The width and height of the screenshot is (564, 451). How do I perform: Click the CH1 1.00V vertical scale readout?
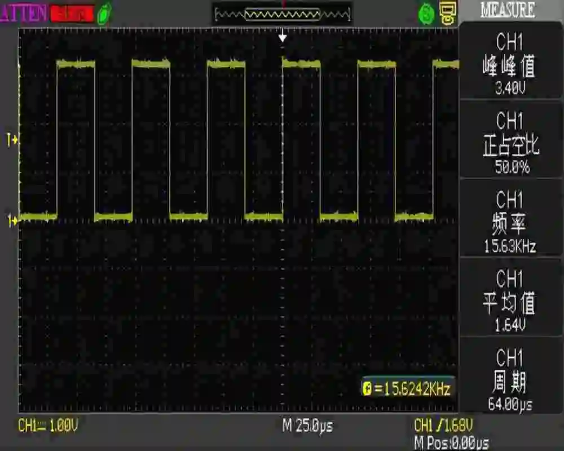48,426
